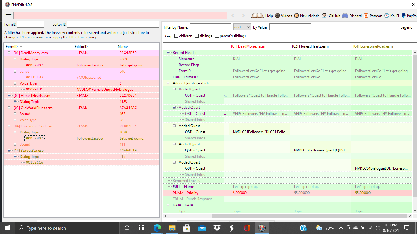417x234 pixels.
Task: Open the Office app on the taskbar
Action: (247, 228)
